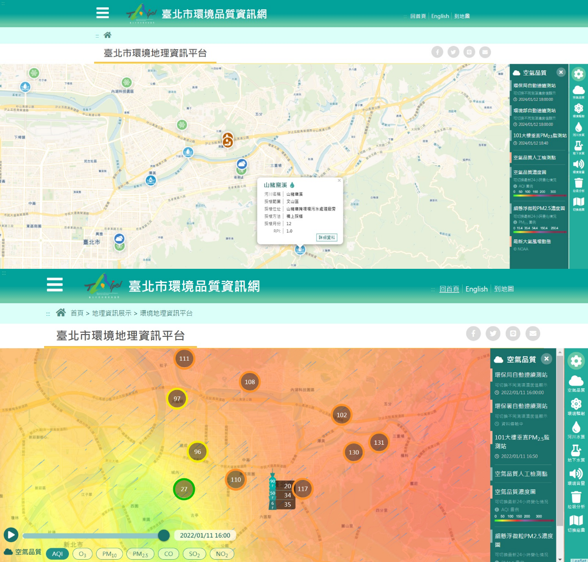Screen dimensions: 588x562
Task: Select the NO2 pollutant pill
Action: (x=222, y=554)
